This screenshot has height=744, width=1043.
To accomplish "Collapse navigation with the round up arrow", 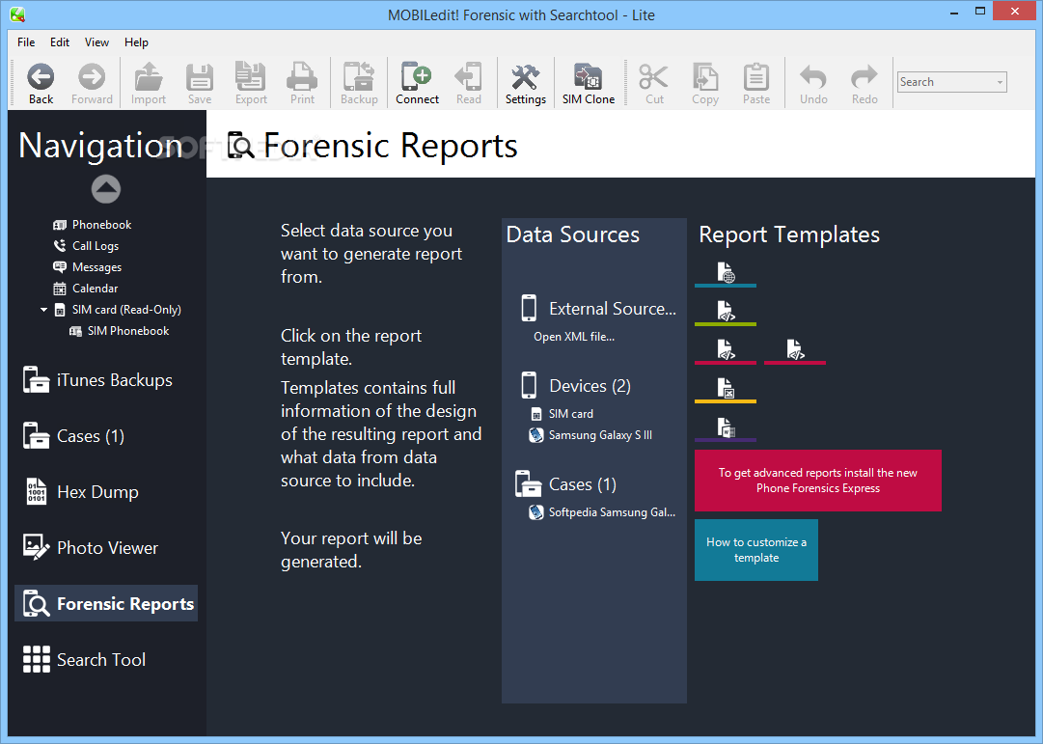I will (x=106, y=189).
